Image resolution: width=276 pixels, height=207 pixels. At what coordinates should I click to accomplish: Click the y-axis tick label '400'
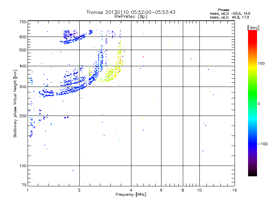[x=23, y=66]
